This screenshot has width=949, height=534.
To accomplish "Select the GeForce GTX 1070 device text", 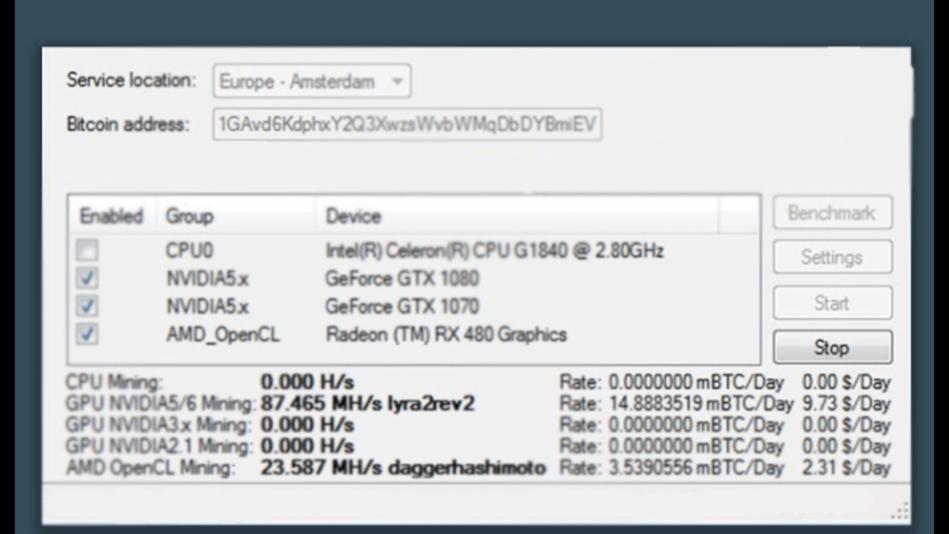I will pos(402,306).
